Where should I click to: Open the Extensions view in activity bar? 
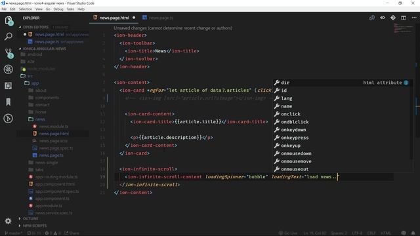9,86
